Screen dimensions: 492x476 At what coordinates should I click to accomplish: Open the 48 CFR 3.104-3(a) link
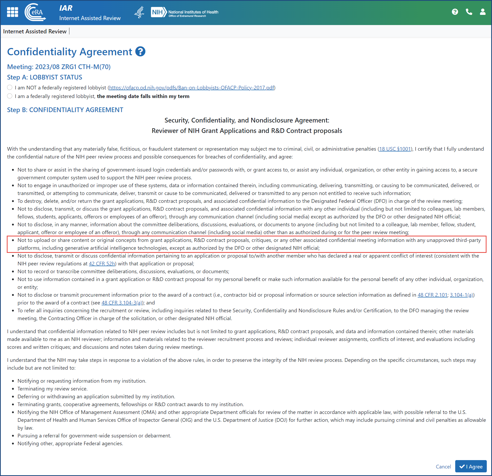click(122, 303)
